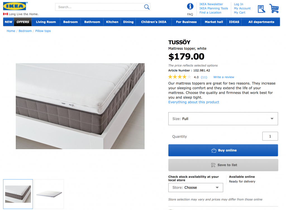Open the OFFERS menu item
286x210 pixels.
coord(23,22)
